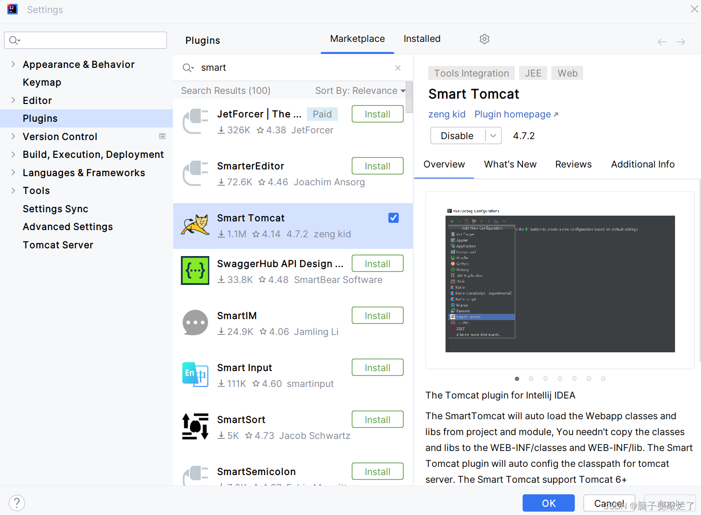Select Advanced Settings page
The width and height of the screenshot is (701, 515).
click(x=68, y=227)
